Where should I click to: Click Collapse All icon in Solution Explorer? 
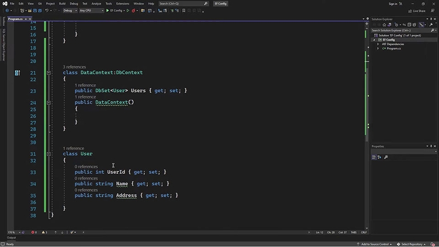pyautogui.click(x=409, y=25)
